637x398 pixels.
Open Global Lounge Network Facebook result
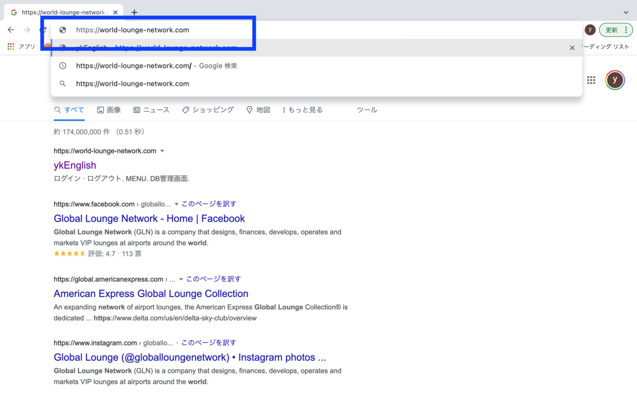(x=149, y=219)
